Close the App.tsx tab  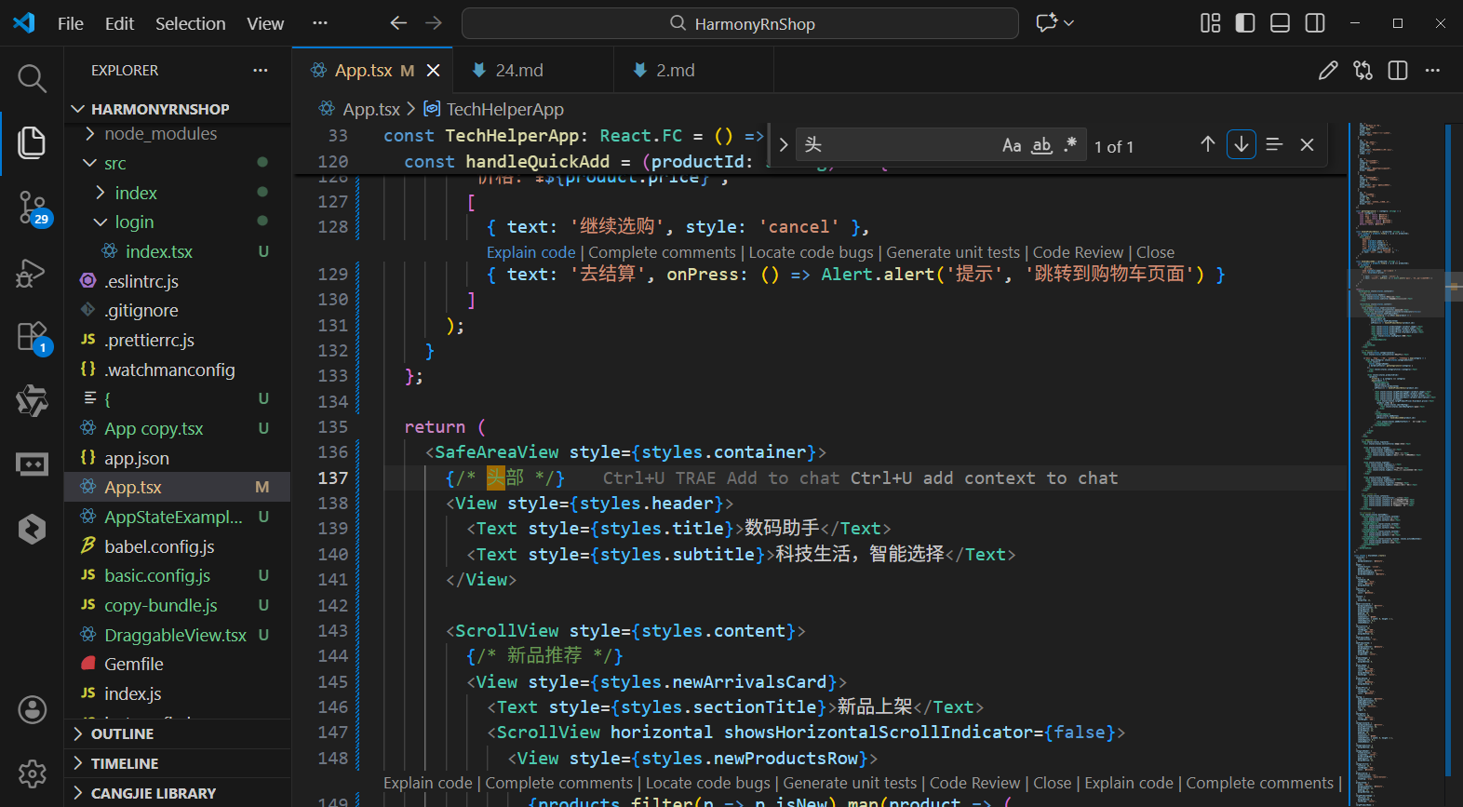pos(434,71)
